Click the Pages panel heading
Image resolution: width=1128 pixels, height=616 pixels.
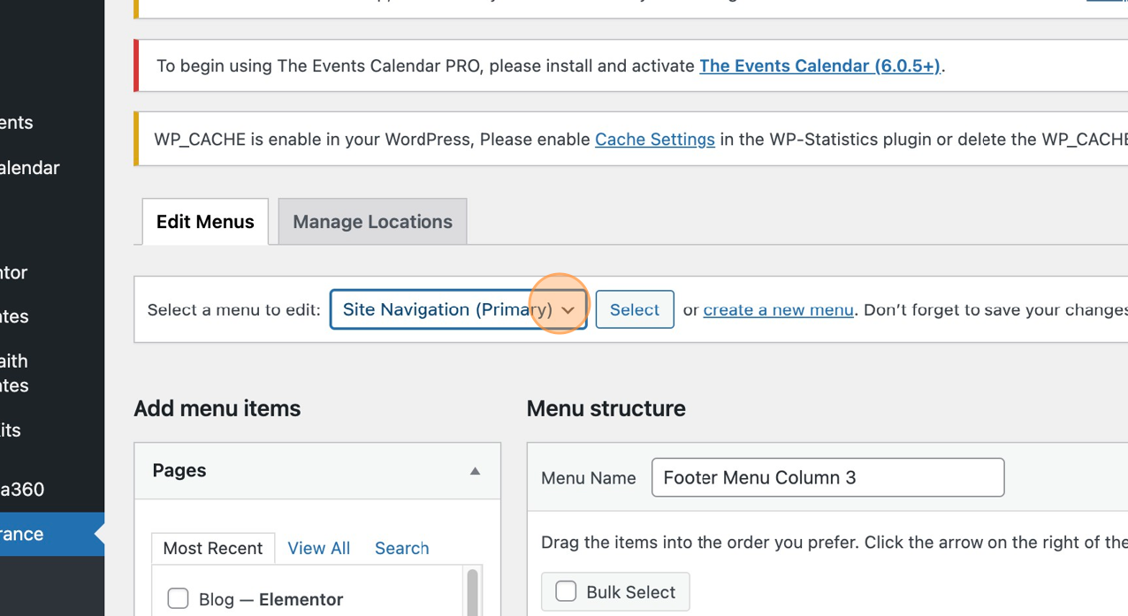179,471
